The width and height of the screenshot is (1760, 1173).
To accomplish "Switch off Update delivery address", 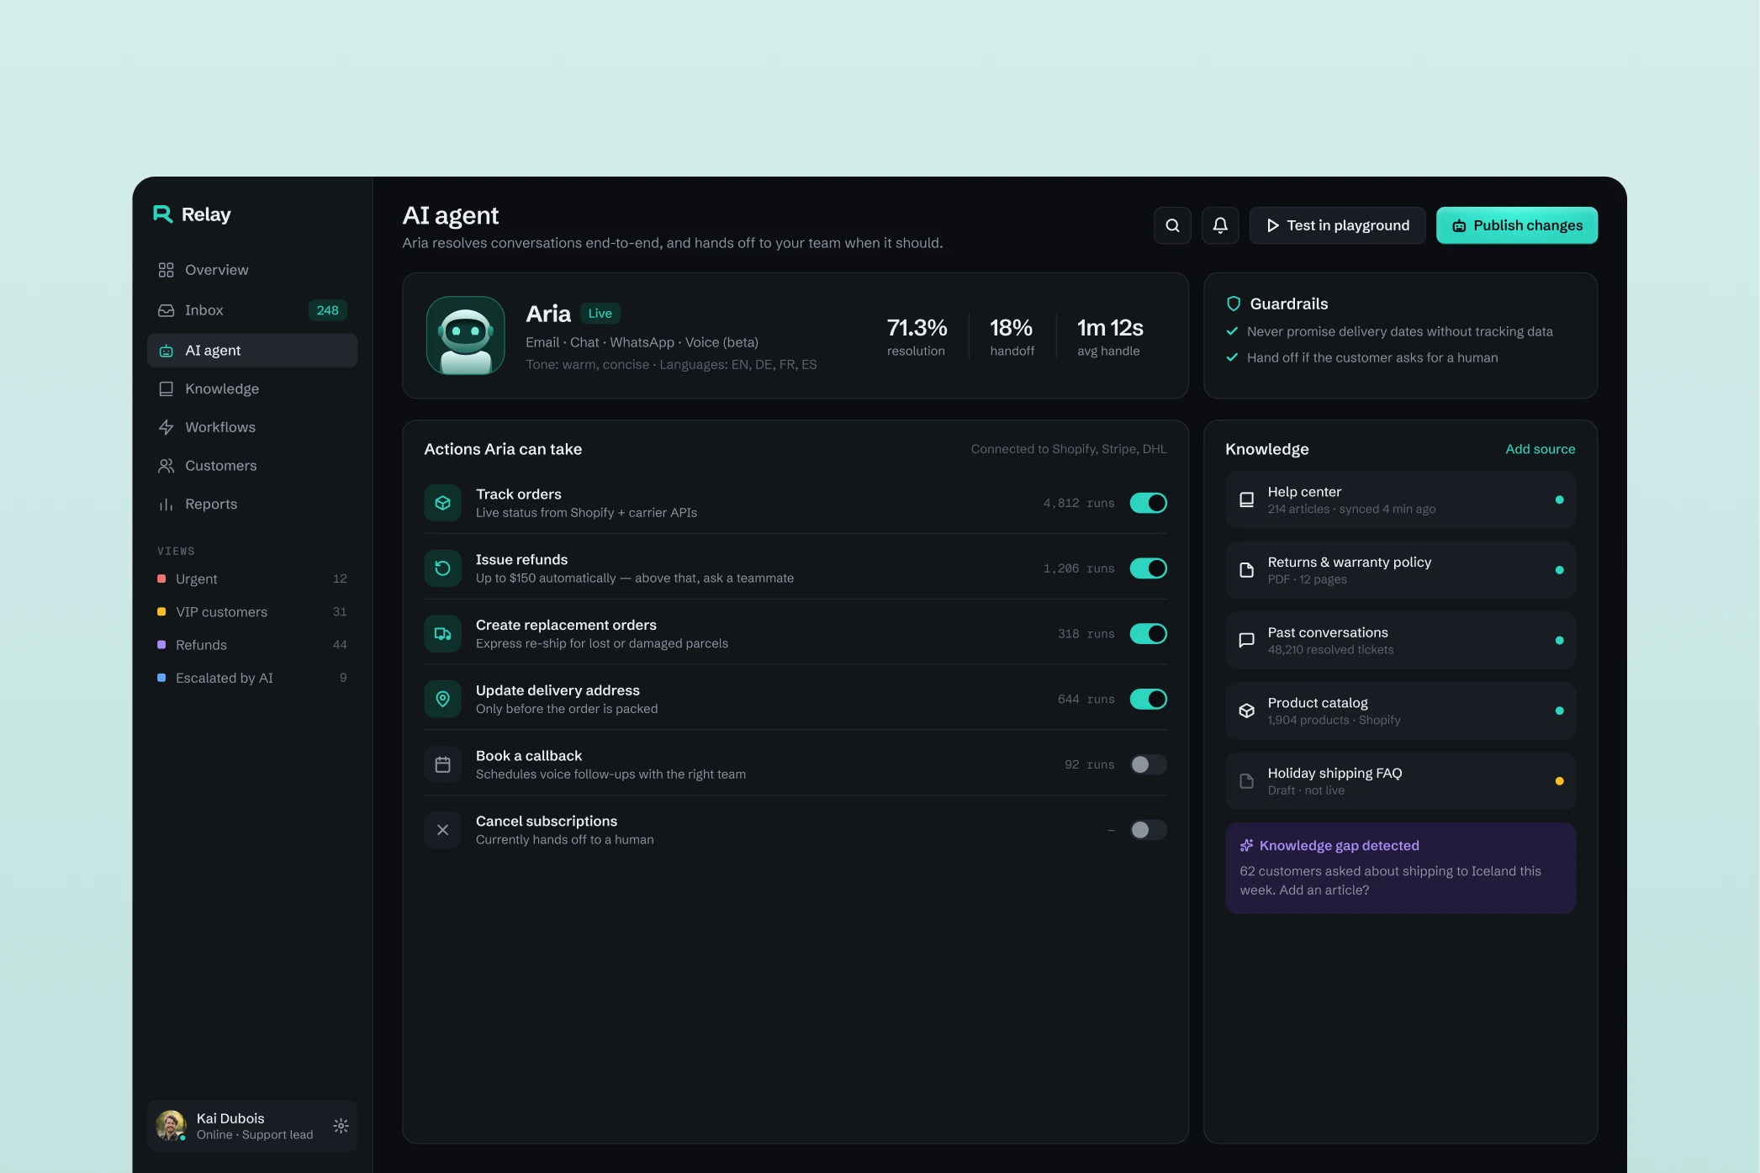I will coord(1148,699).
